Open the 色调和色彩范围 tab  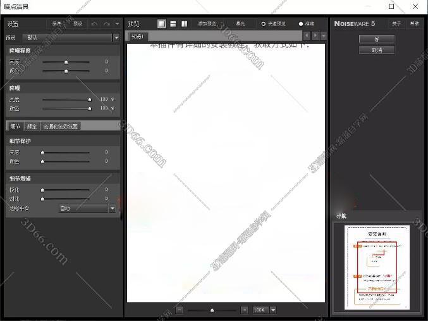click(x=60, y=126)
